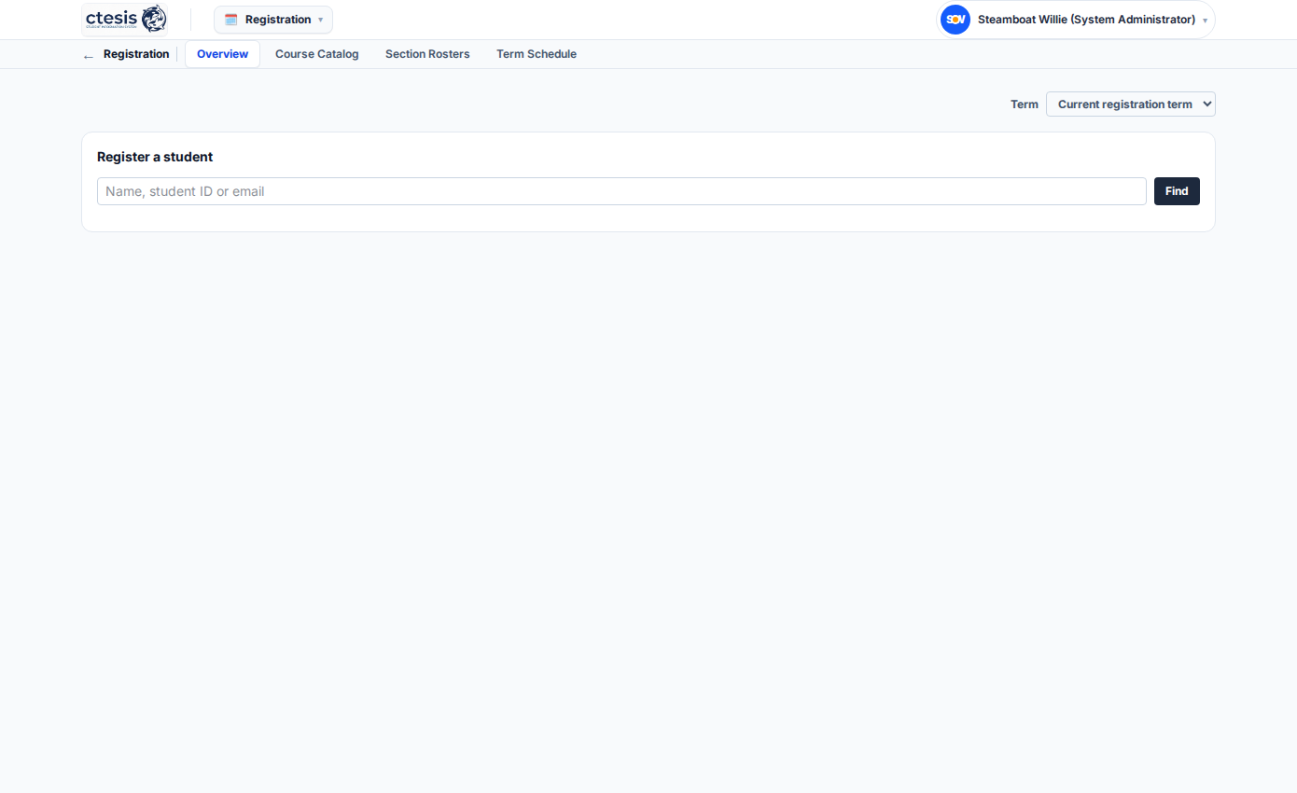Click the calendar icon beside Registration

click(231, 20)
